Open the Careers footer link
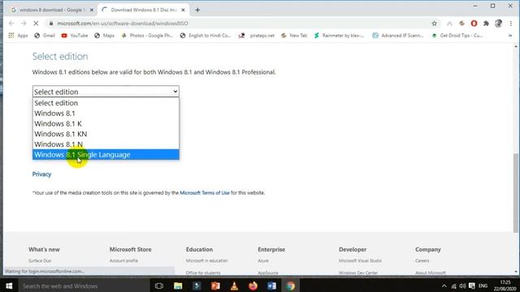This screenshot has height=292, width=520. click(422, 261)
